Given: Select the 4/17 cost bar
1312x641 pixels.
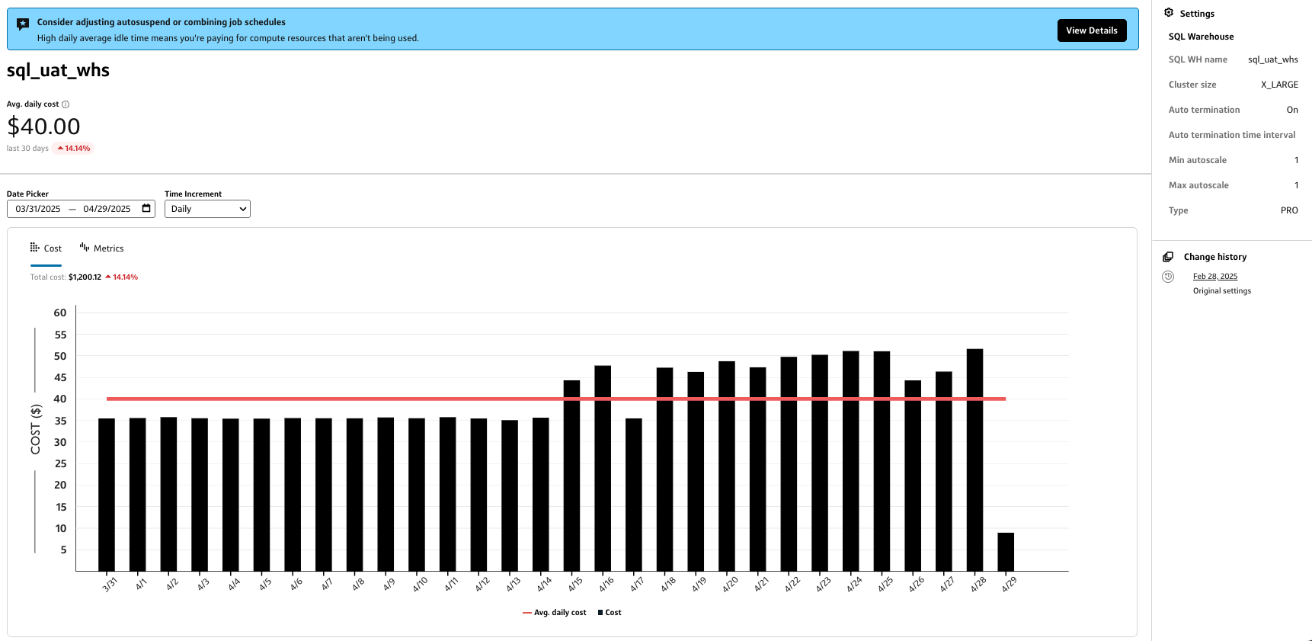Looking at the screenshot, I should 634,495.
